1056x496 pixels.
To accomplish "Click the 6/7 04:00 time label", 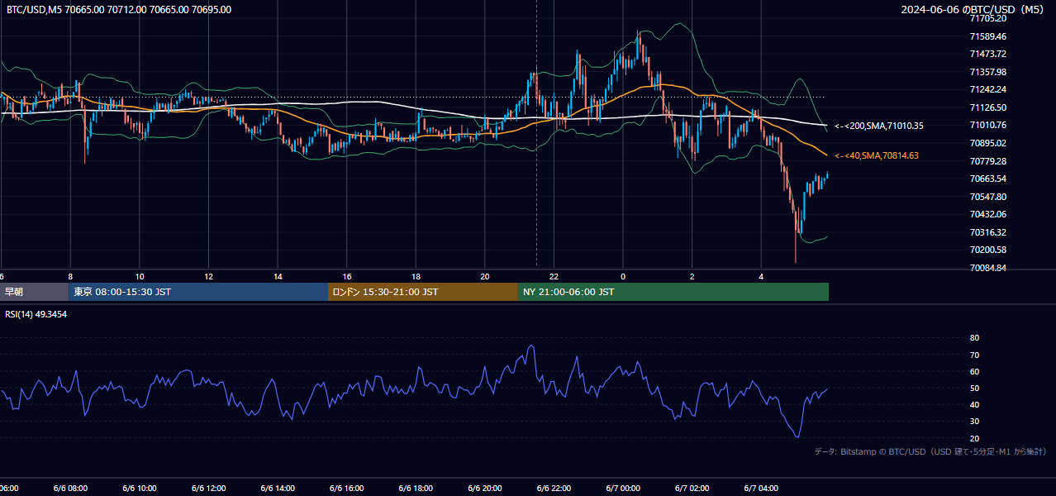I will 761,489.
